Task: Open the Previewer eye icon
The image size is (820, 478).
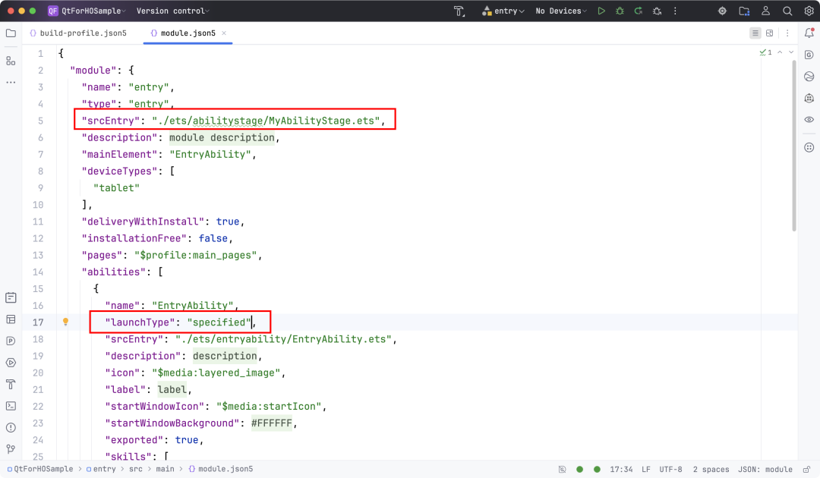Action: click(809, 120)
